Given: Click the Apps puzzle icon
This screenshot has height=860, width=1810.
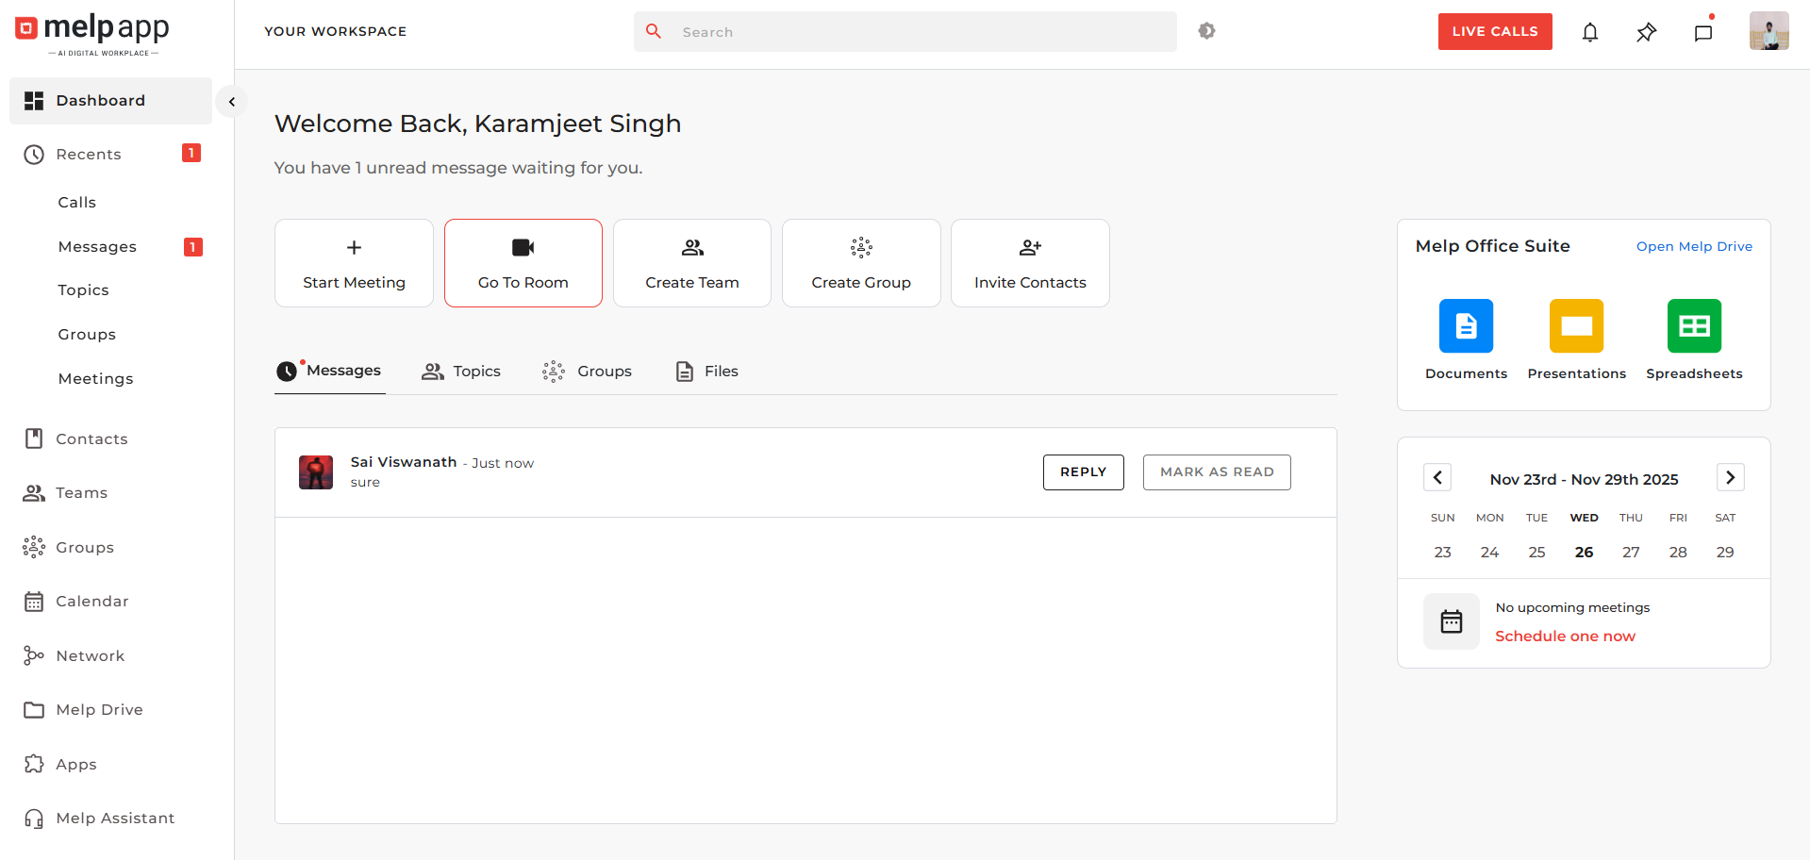Looking at the screenshot, I should tap(34, 764).
